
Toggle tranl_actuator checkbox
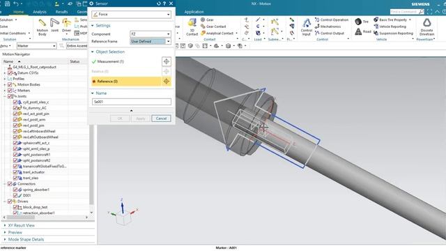tap(15, 172)
